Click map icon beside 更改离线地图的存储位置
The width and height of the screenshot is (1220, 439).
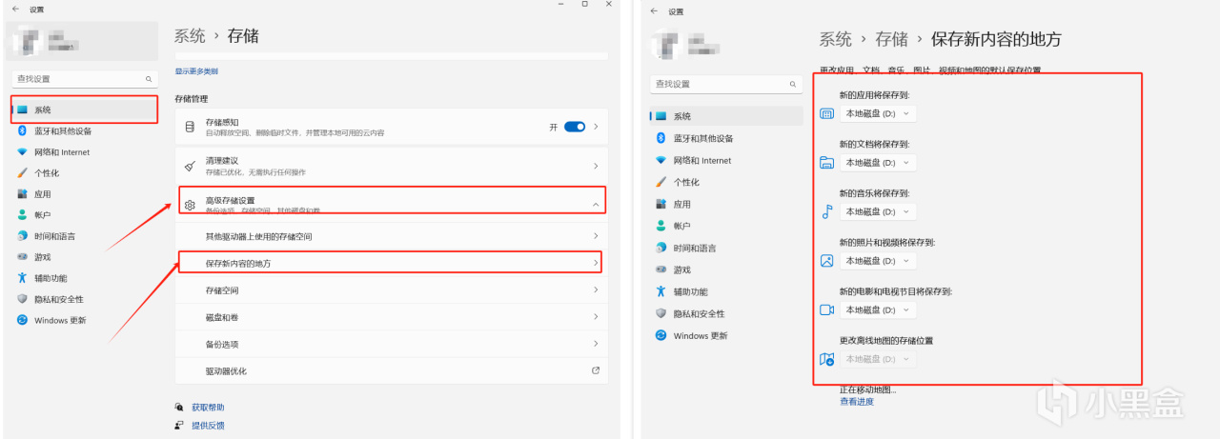(826, 359)
